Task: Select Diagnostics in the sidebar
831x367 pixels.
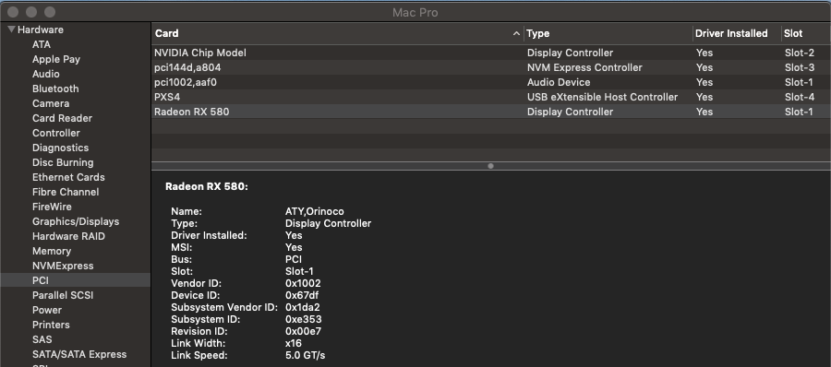Action: (60, 148)
